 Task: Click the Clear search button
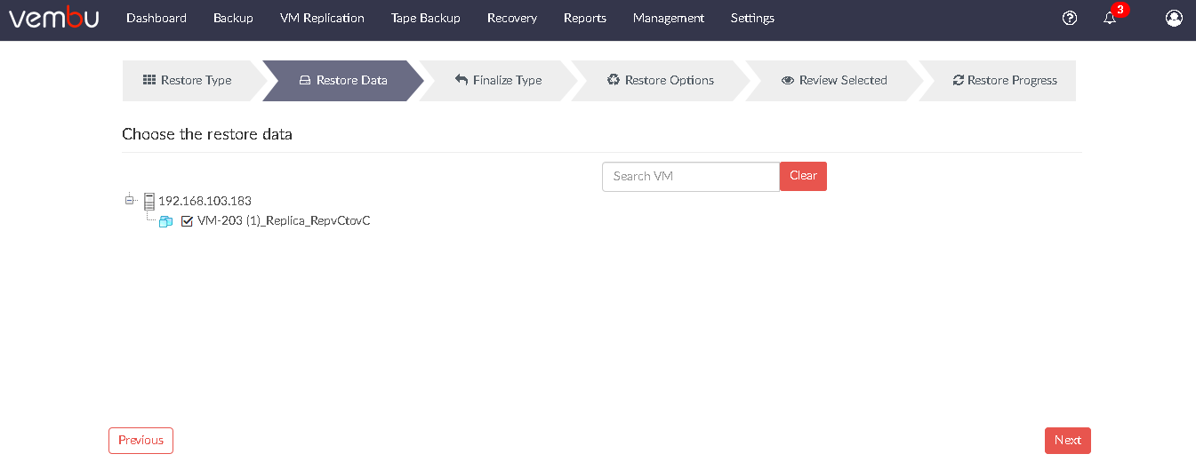(x=803, y=176)
